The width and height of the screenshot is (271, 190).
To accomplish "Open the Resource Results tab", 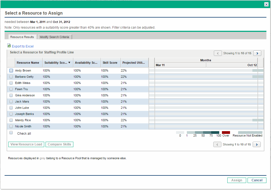I will click(x=22, y=37).
